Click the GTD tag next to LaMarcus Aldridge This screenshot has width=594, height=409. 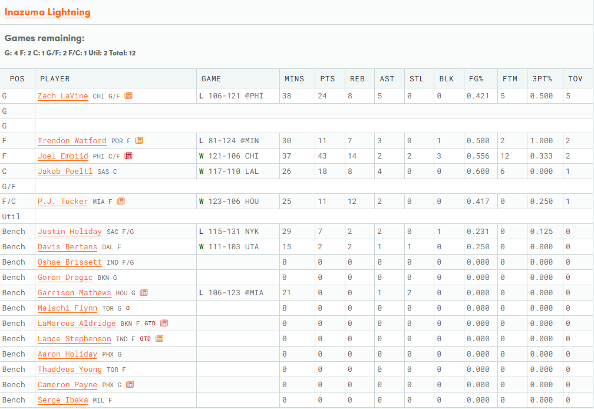click(150, 324)
